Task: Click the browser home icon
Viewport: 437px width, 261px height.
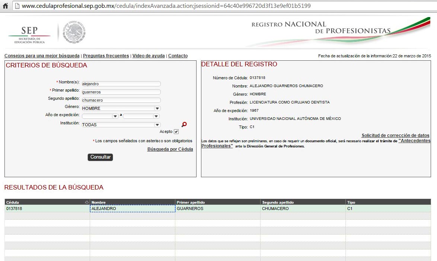Action: coord(5,6)
